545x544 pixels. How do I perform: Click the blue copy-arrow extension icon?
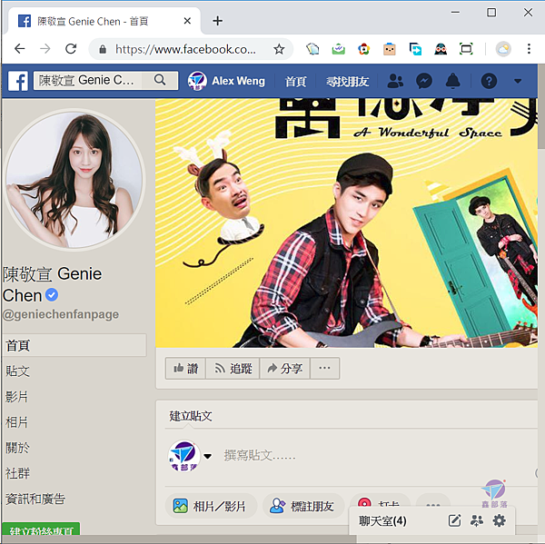point(415,49)
